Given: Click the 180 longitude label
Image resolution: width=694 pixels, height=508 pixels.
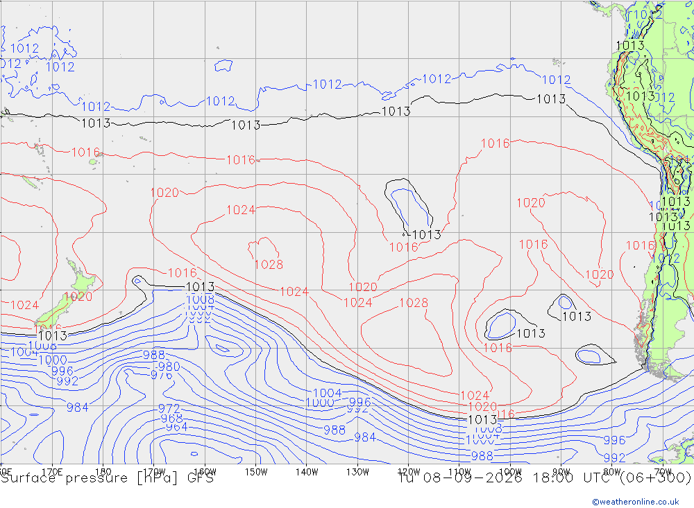Looking at the screenshot, I should coord(103,472).
